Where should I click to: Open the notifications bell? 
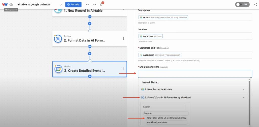coord(101,4)
